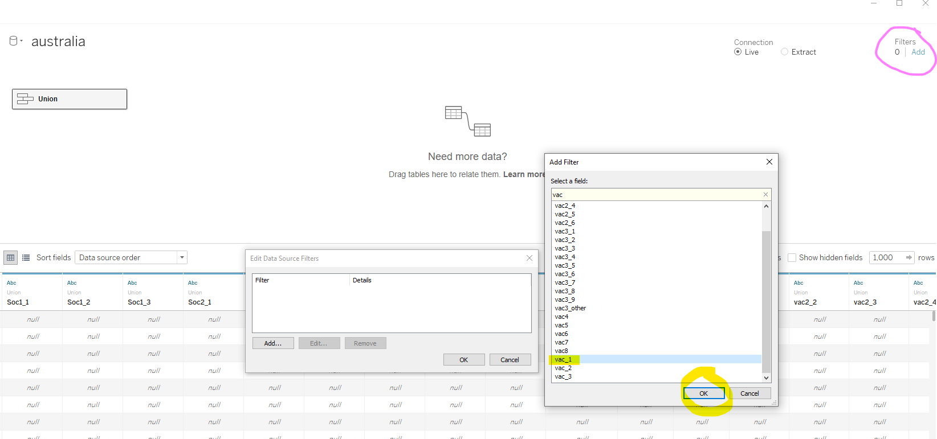Click the Abc type icon for Soc1_1

11,283
